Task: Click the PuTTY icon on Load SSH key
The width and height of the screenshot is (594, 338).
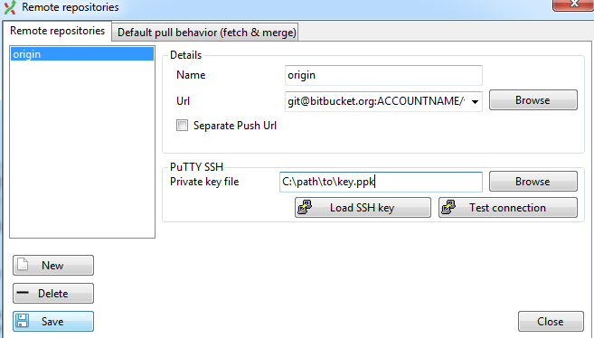Action: [304, 207]
